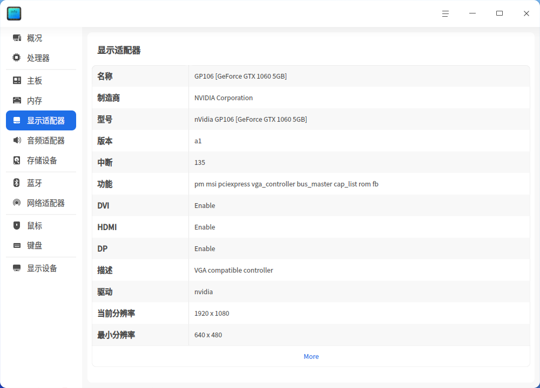This screenshot has width=540, height=388.
Task: Click the 显示适配器 page heading
Action: (119, 50)
